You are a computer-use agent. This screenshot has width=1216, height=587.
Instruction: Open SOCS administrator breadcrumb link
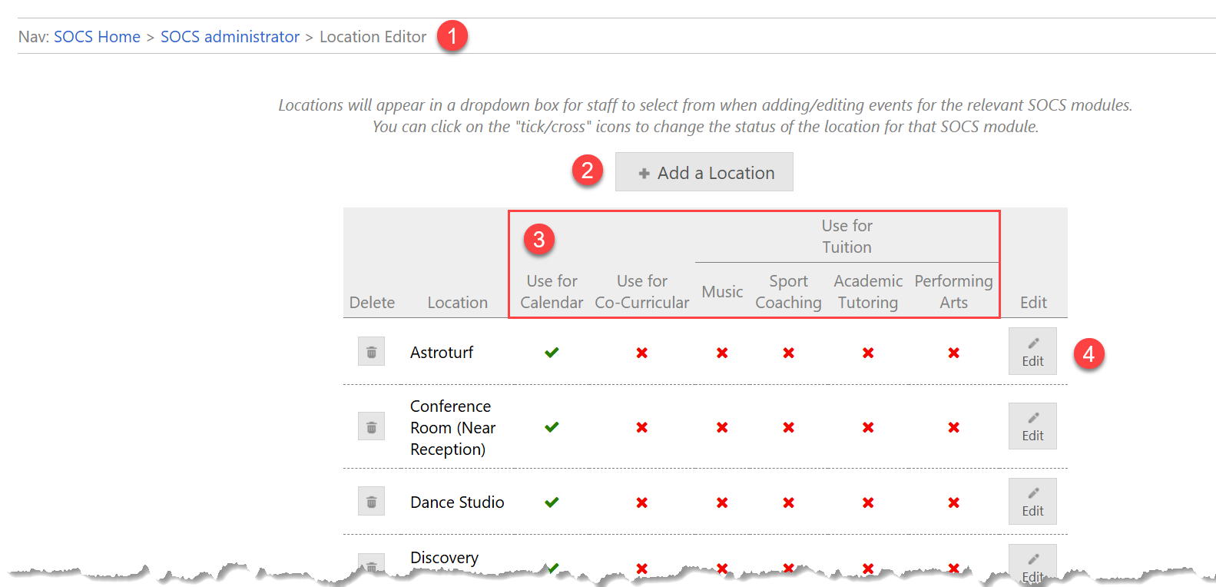[230, 37]
